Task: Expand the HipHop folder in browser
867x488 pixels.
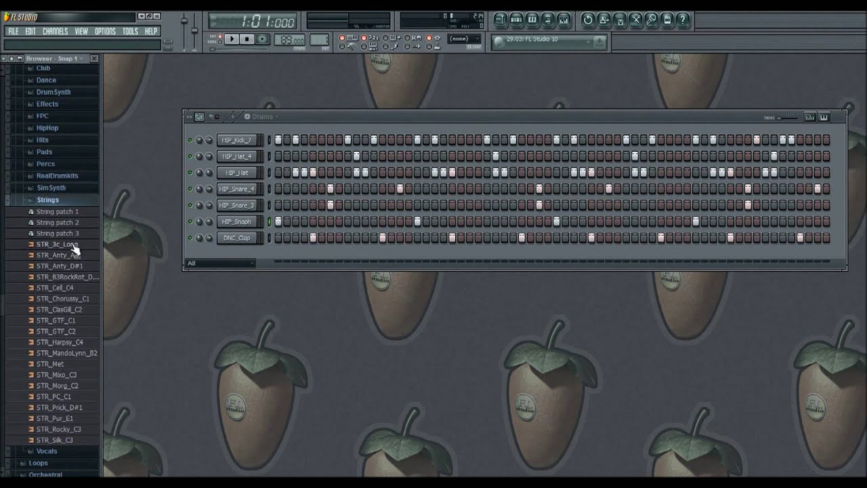Action: 47,128
